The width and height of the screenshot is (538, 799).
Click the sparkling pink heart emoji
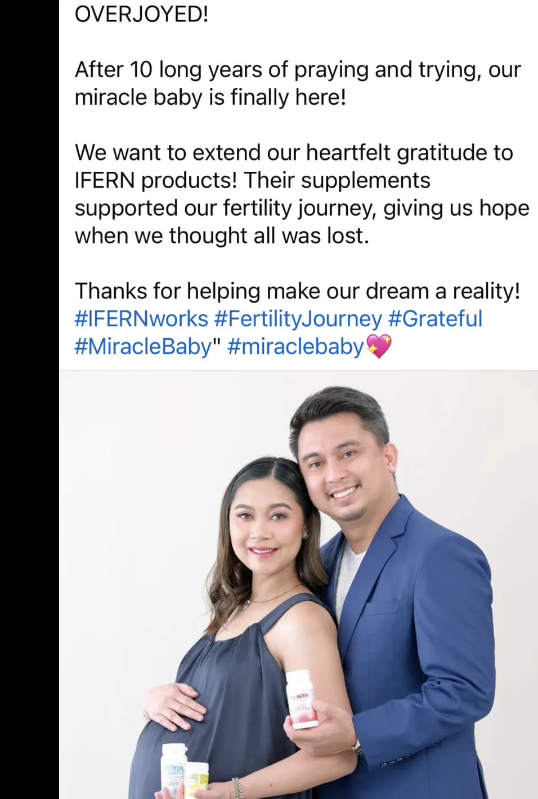pos(379,346)
